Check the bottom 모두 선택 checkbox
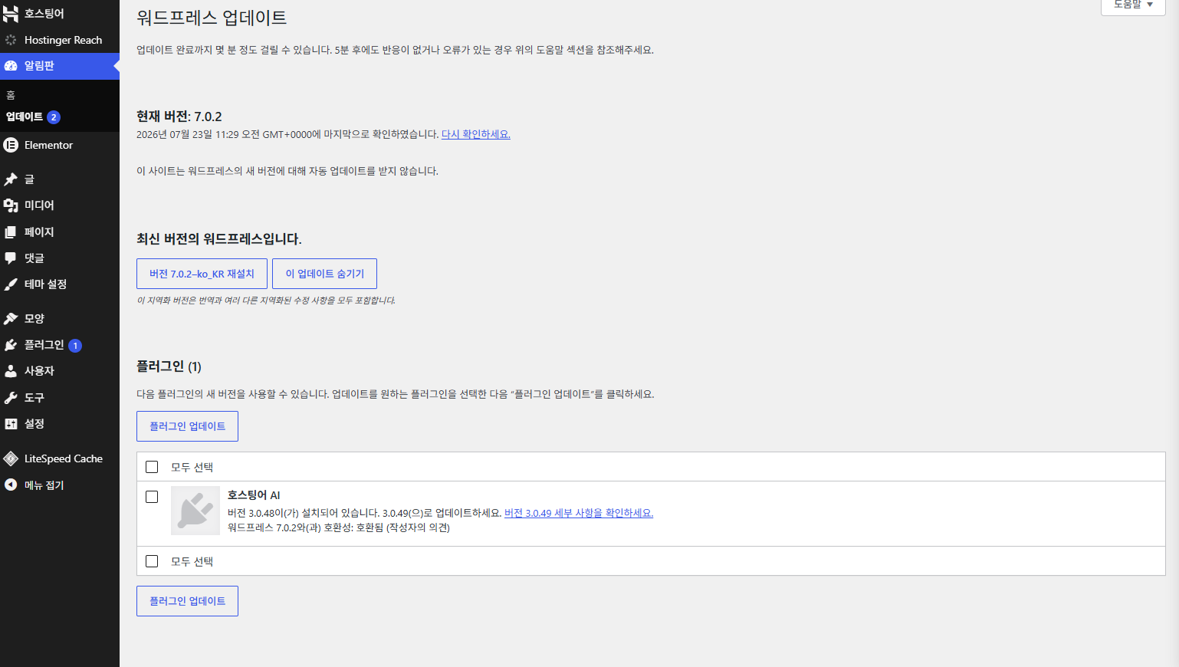Viewport: 1179px width, 667px height. (x=152, y=561)
